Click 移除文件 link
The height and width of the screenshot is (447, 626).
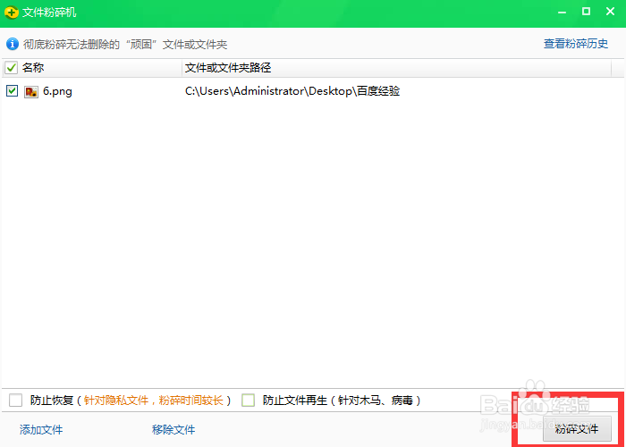(173, 429)
